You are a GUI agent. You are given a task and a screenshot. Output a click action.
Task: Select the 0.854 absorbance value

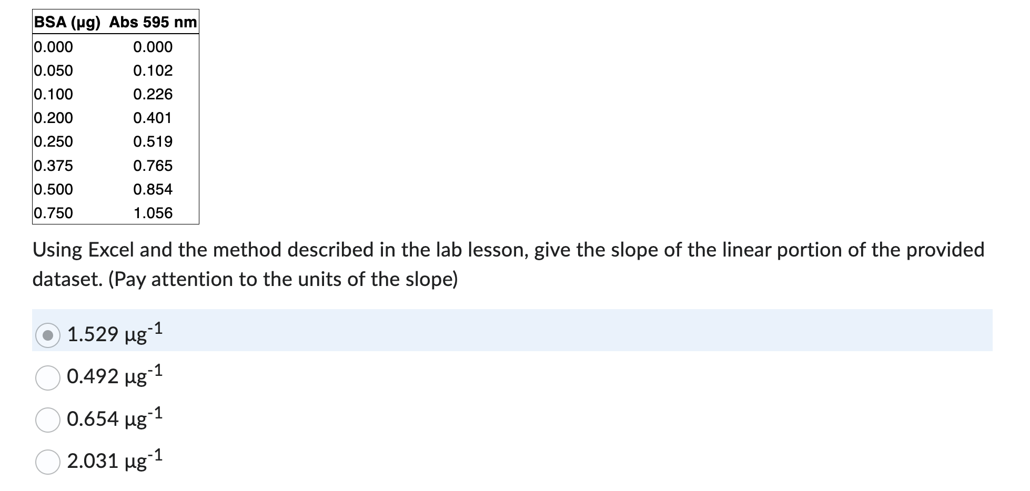coord(154,189)
